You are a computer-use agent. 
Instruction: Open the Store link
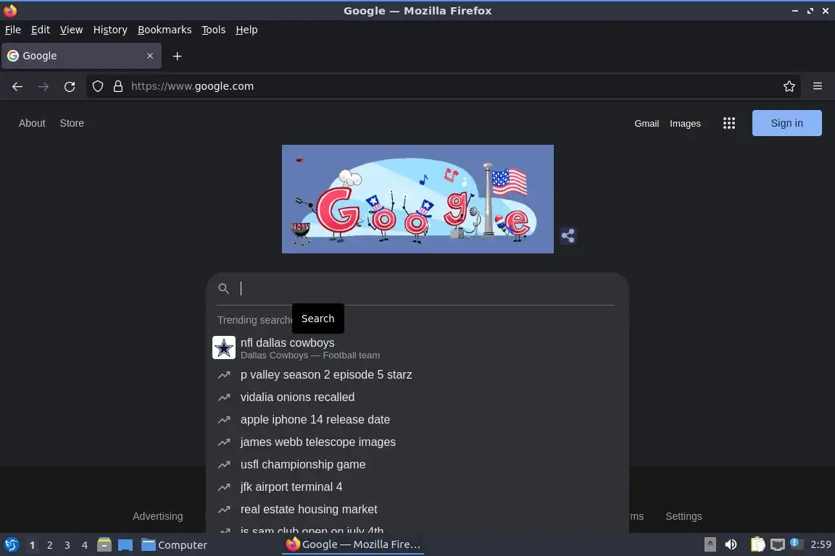[x=72, y=124]
